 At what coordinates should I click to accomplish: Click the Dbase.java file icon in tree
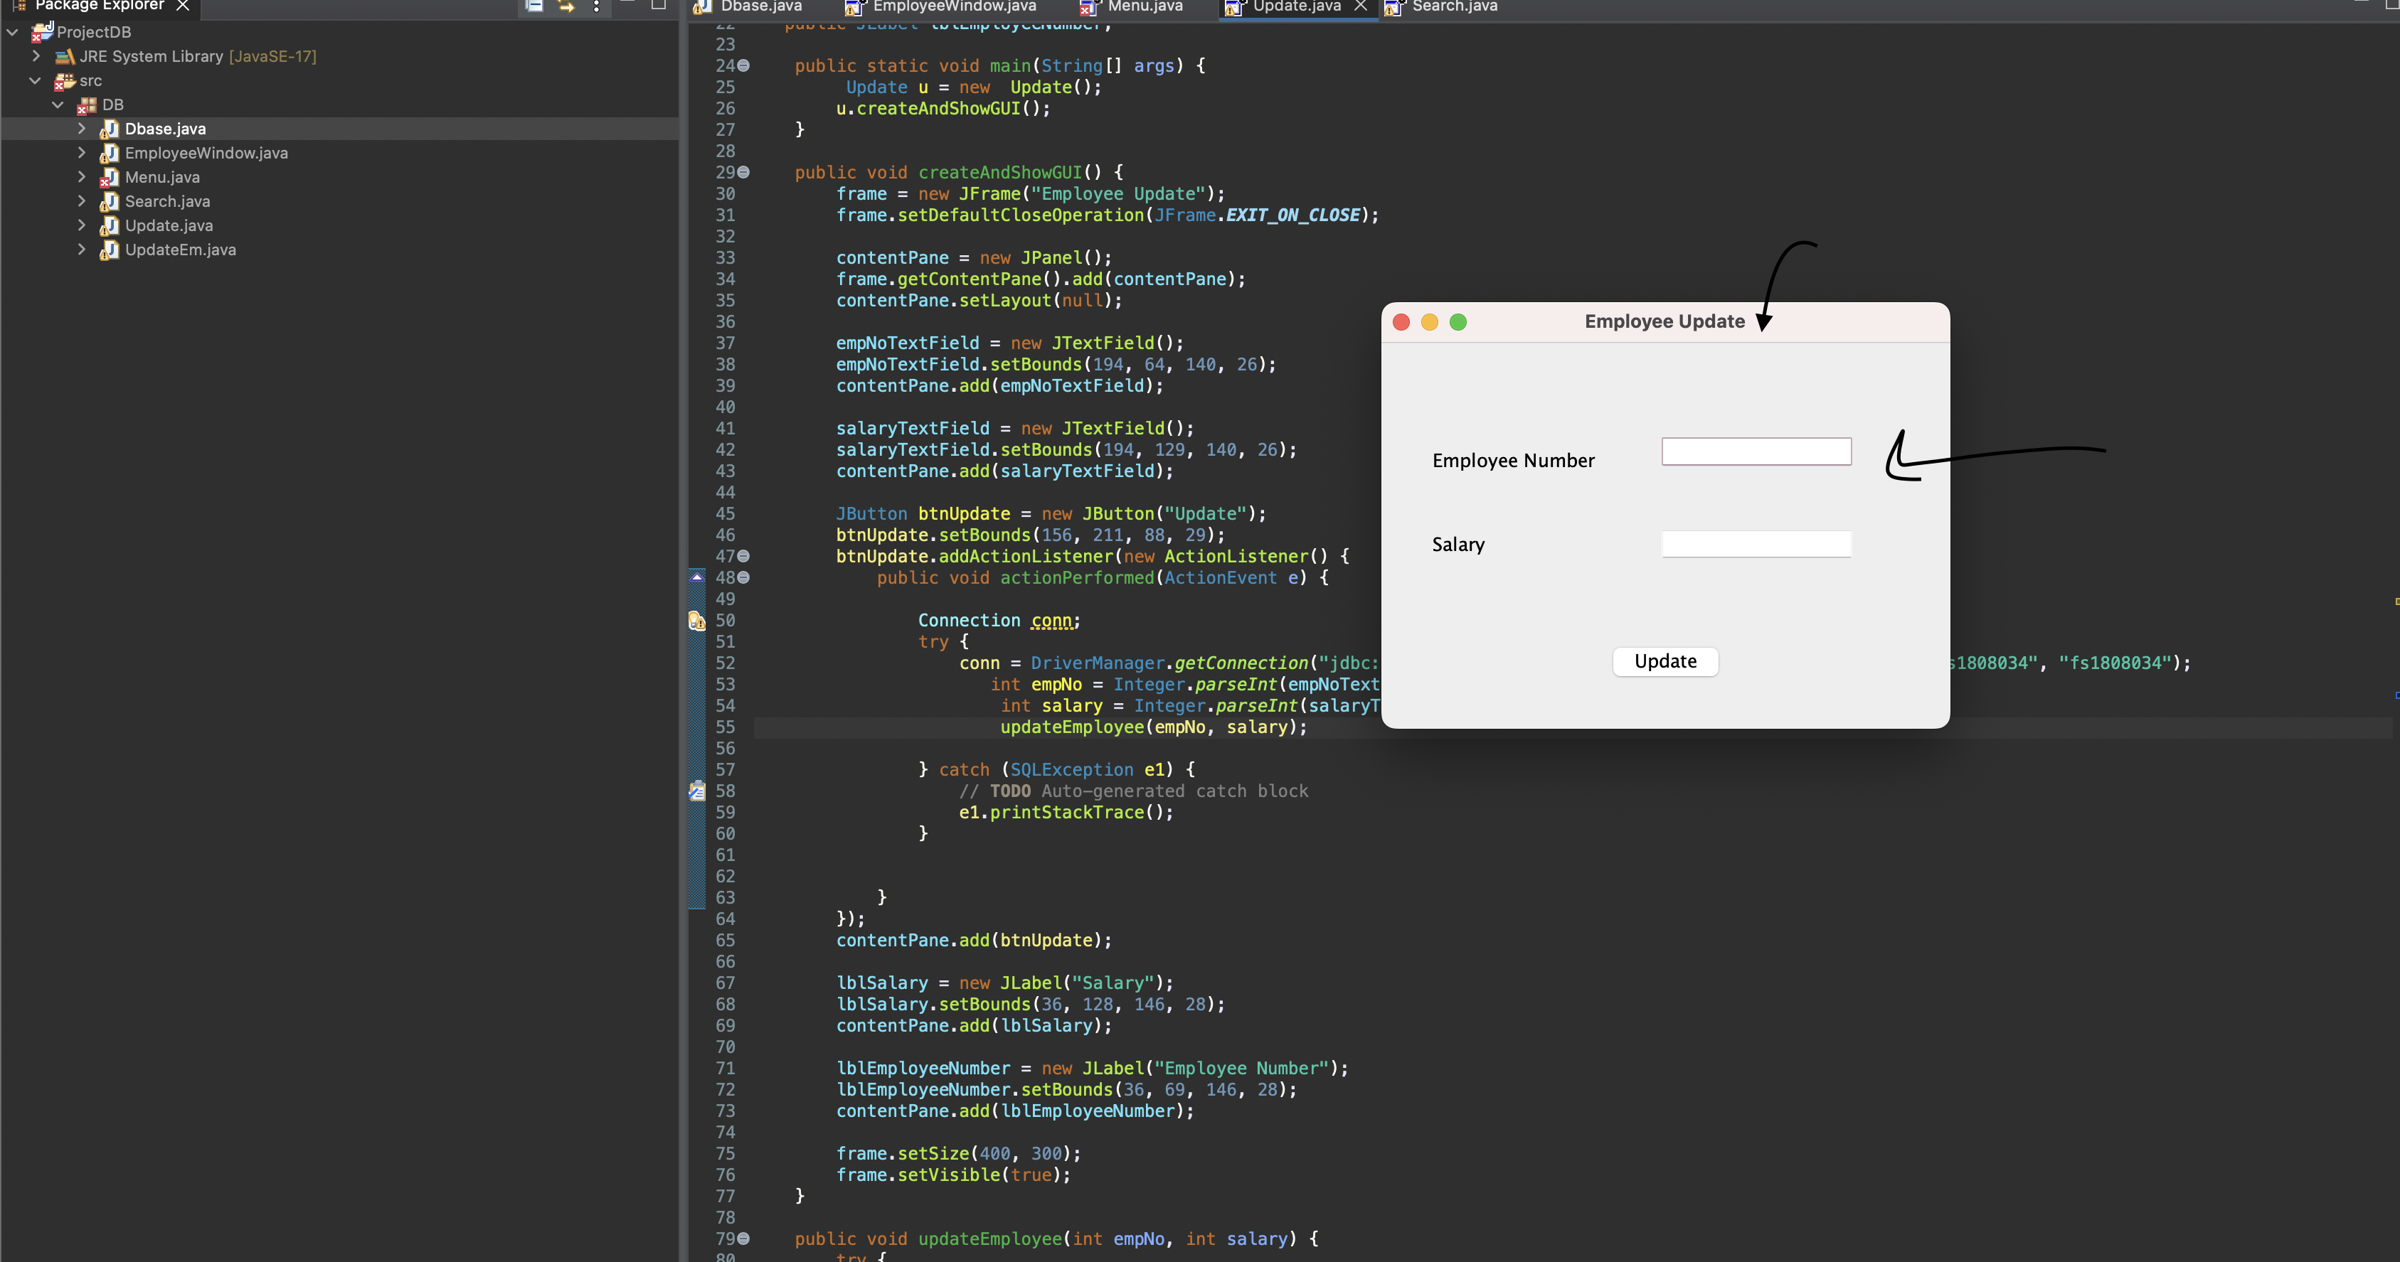click(x=109, y=129)
